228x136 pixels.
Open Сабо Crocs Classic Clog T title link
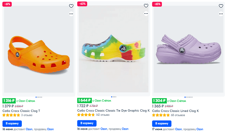(x=21, y=111)
